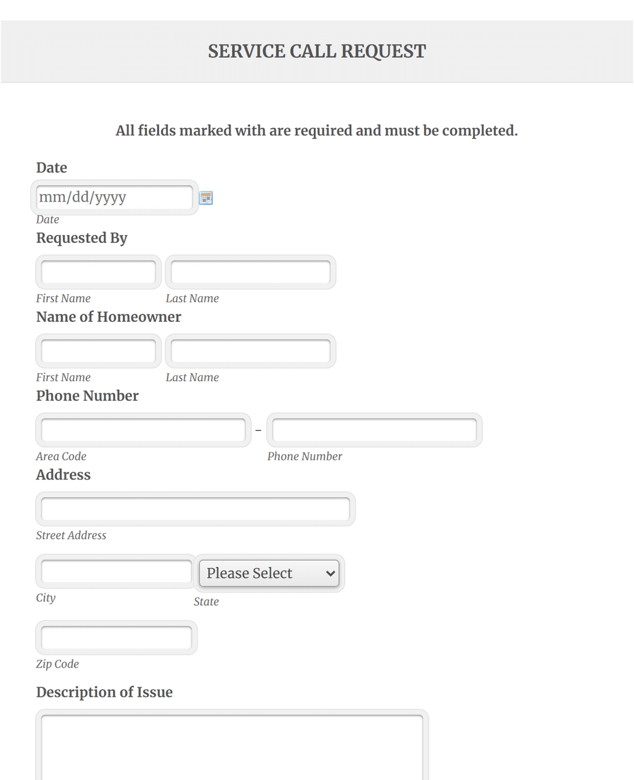Click the Requested By Last Name field

tap(250, 272)
